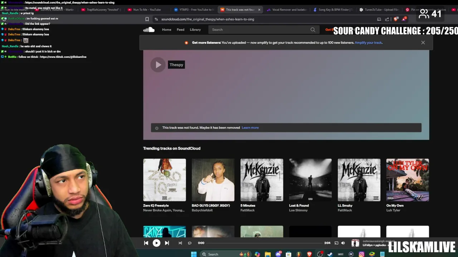Click the share icon in the address bar
The image size is (458, 257).
(387, 19)
